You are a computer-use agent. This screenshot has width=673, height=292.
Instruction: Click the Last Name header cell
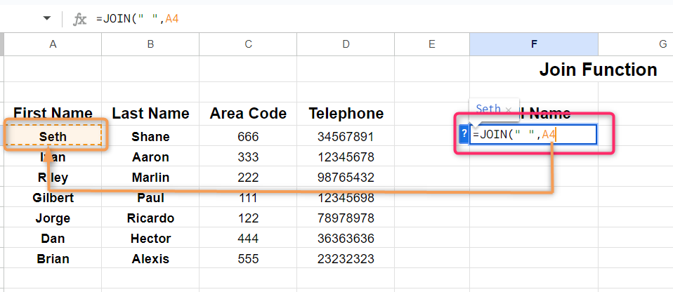coord(150,113)
